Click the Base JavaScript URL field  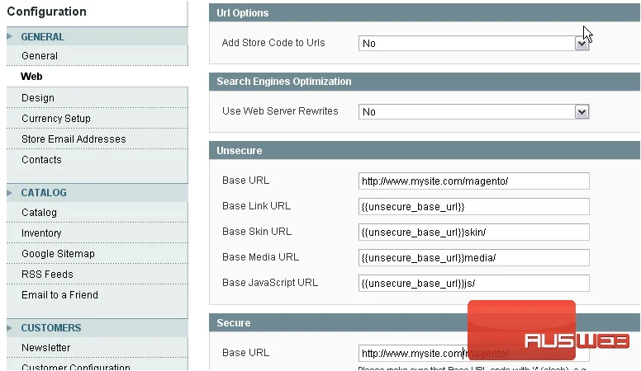(474, 284)
